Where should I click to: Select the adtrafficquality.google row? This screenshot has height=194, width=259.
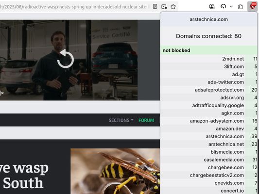click(208, 105)
